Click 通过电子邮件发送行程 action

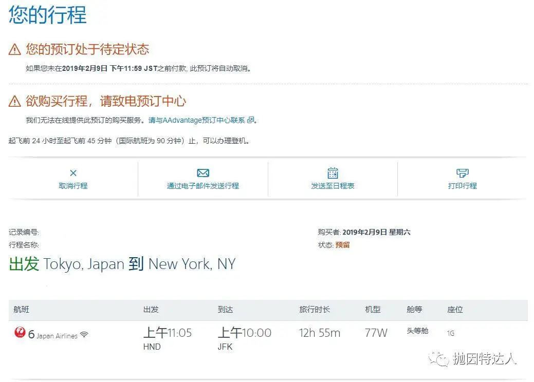click(x=203, y=186)
